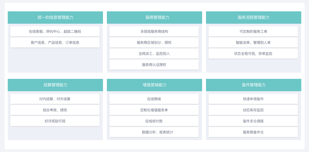Screen dimensions: 309x152
Task: Choose the 智能派单，管理到人单 item
Action: point(253,43)
